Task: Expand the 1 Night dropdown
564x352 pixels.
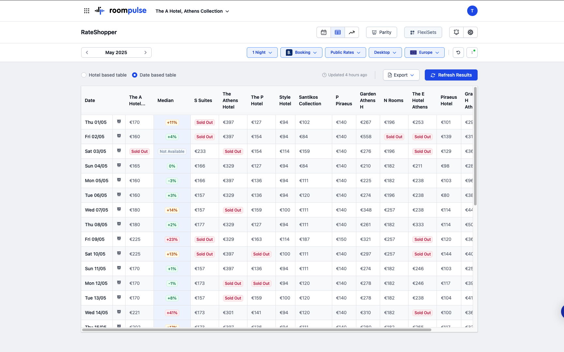Action: 262,52
